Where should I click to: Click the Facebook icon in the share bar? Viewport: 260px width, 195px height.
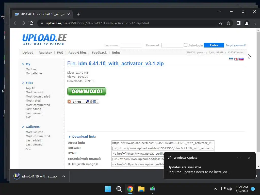point(95,102)
